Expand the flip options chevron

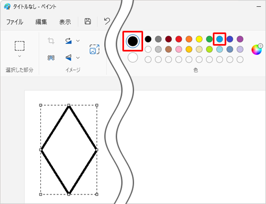click(x=78, y=57)
